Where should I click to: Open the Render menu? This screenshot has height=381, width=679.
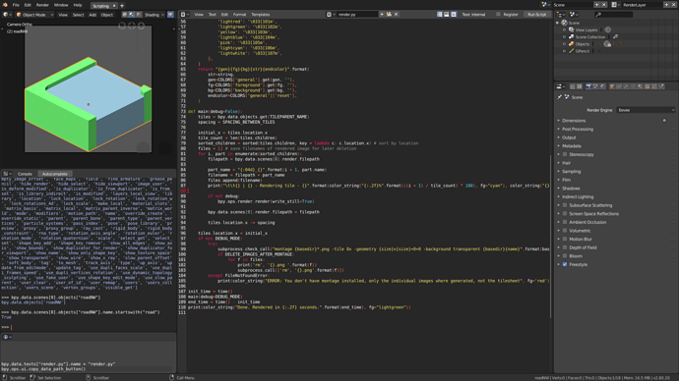click(x=42, y=5)
